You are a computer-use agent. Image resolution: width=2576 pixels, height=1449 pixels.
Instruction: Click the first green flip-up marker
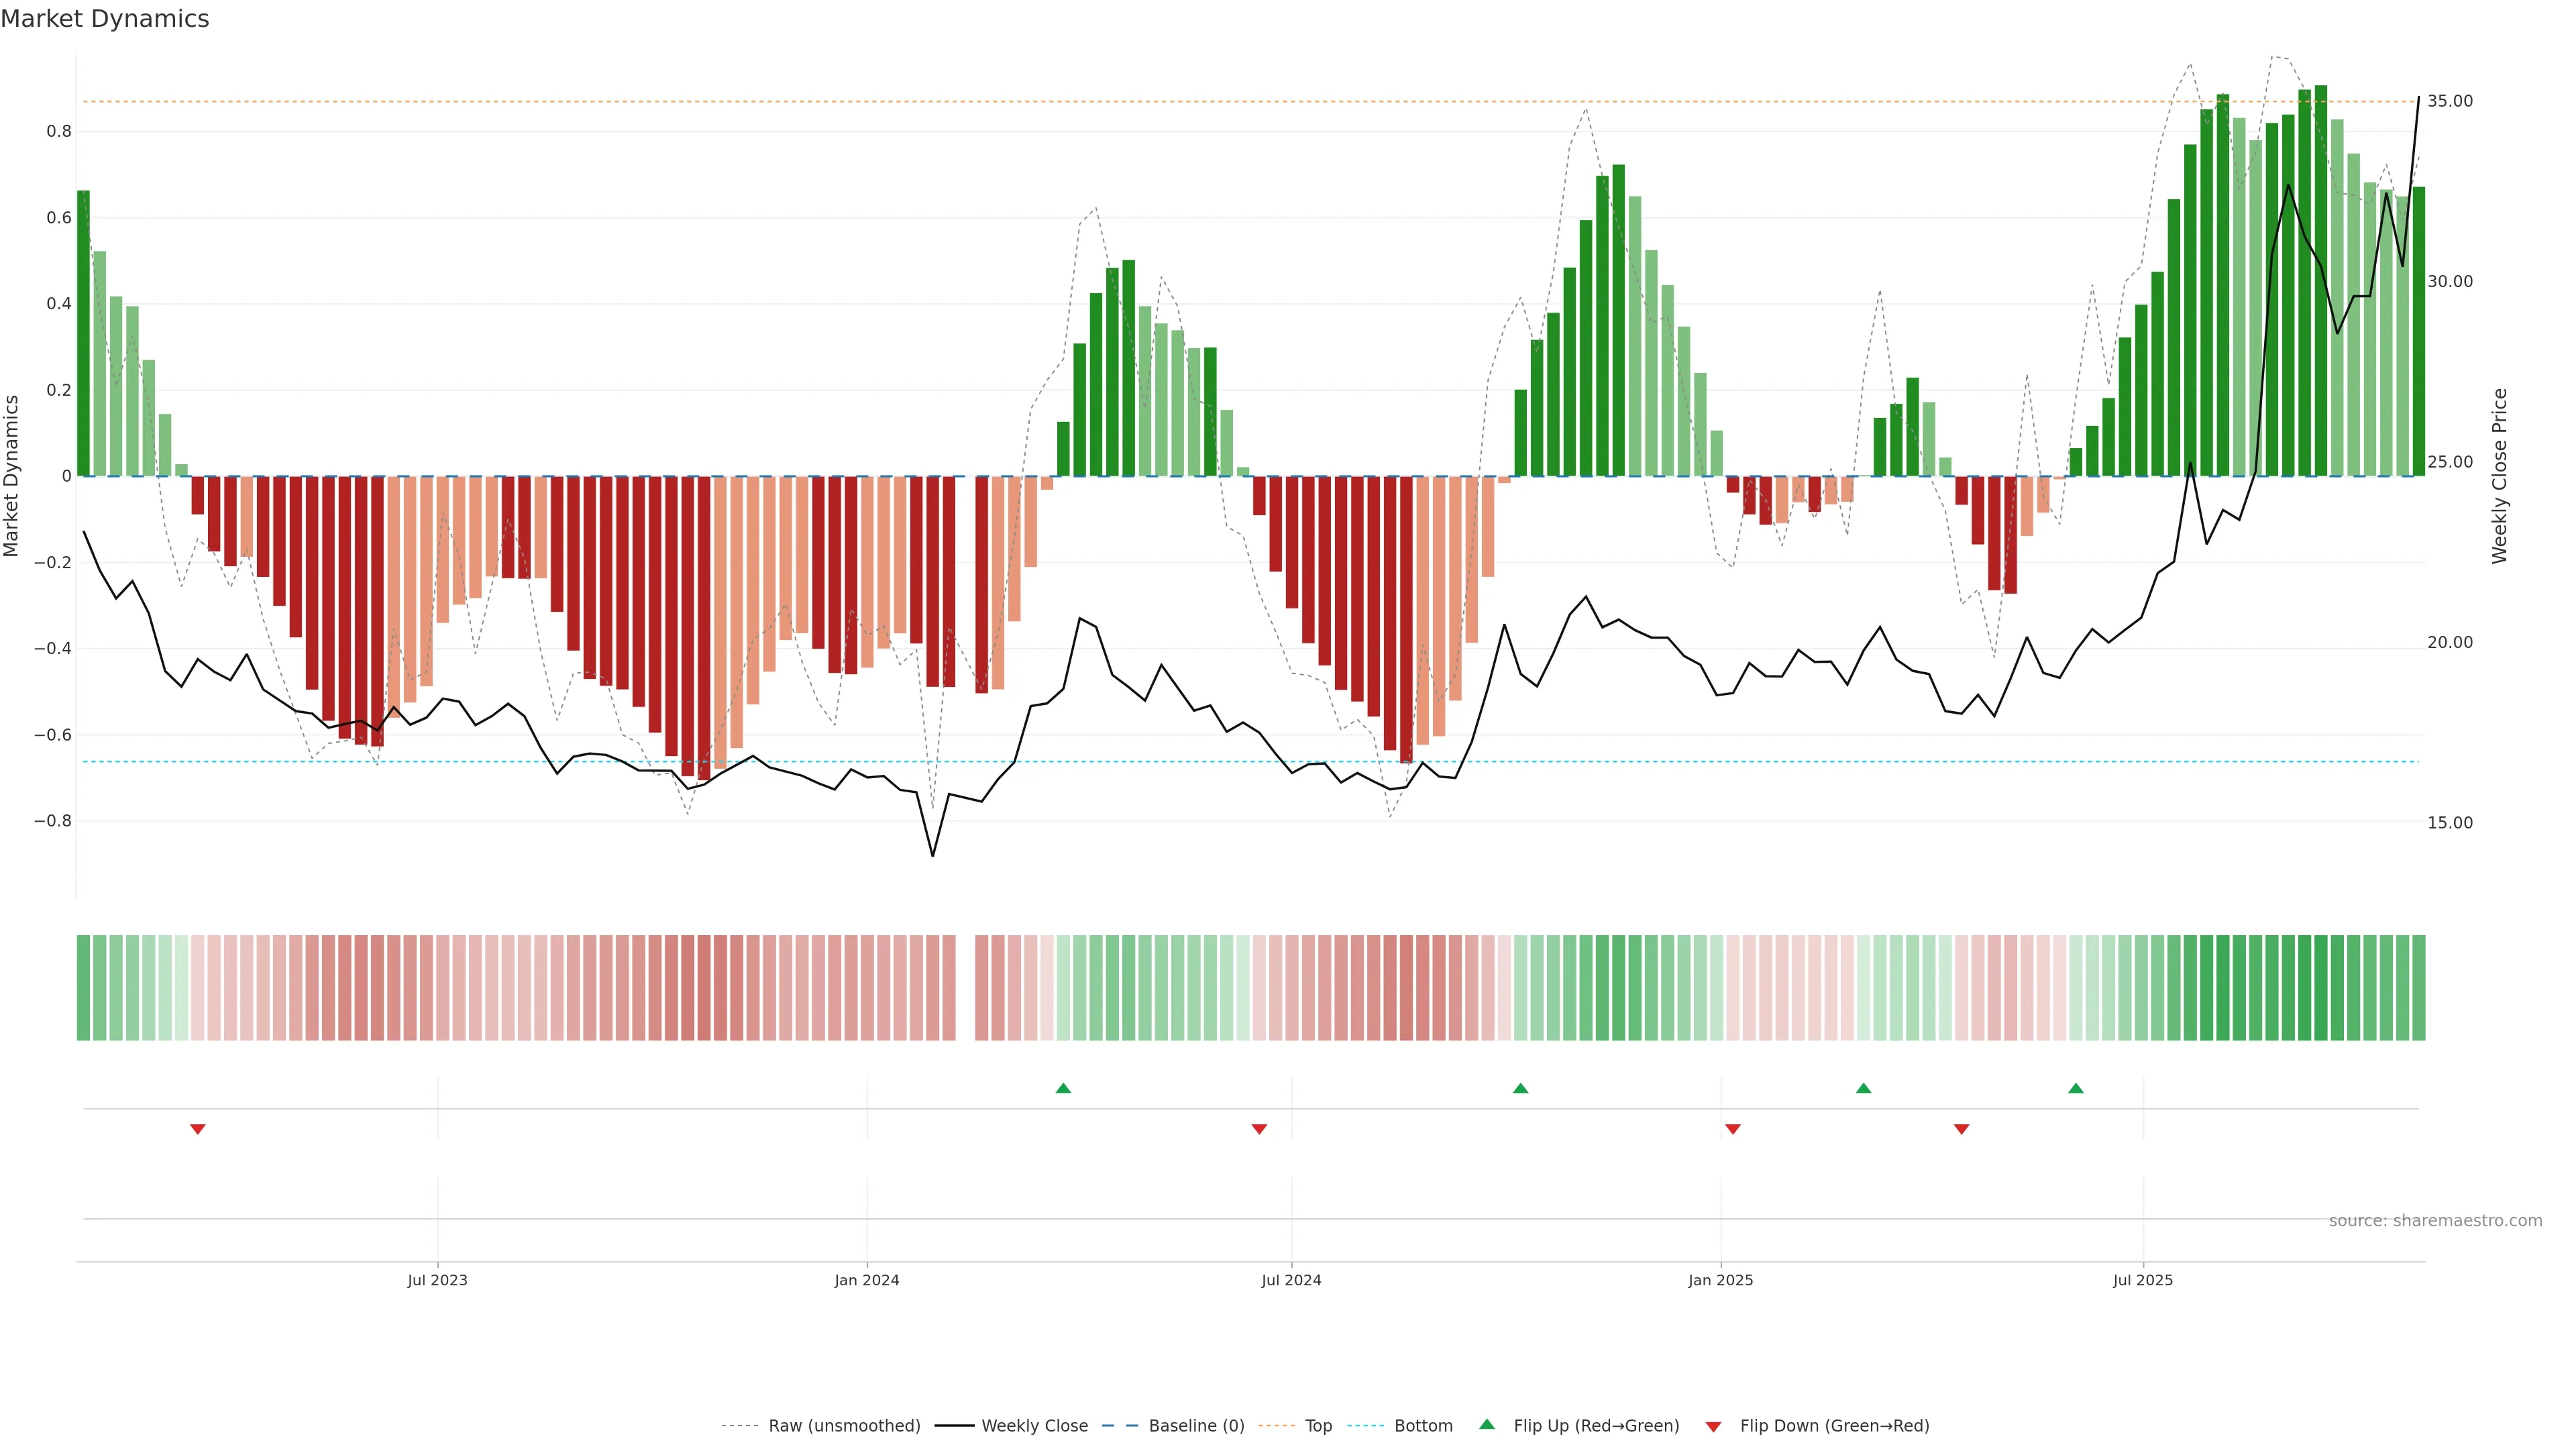1063,1088
